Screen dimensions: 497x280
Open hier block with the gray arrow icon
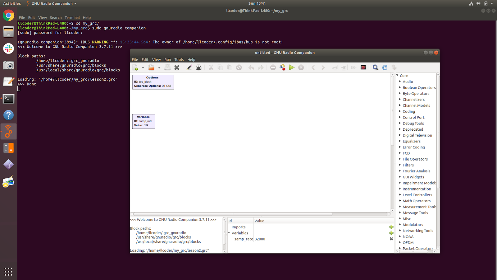[x=394, y=68]
